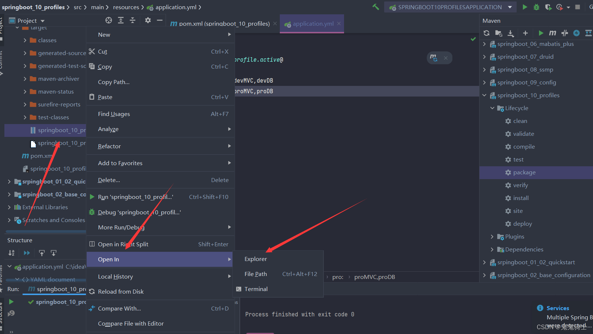Screen dimensions: 593x334
Task: Click the pro: breadcrumb in editor
Action: 338,277
